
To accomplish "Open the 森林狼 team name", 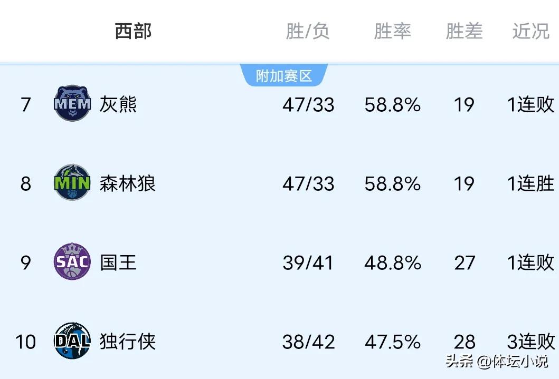I will [x=128, y=183].
